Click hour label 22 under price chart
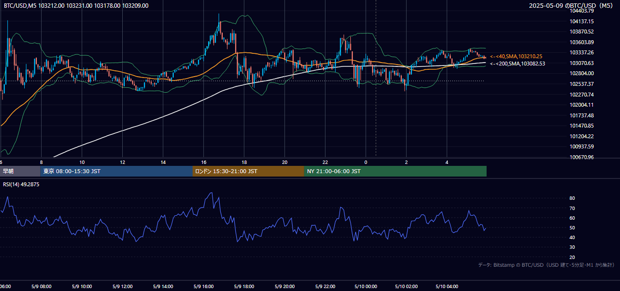 325,162
